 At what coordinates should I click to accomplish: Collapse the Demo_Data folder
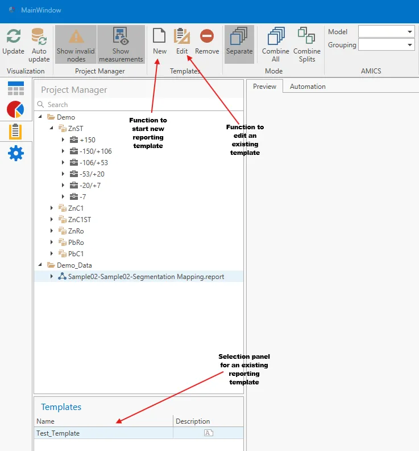click(x=40, y=265)
